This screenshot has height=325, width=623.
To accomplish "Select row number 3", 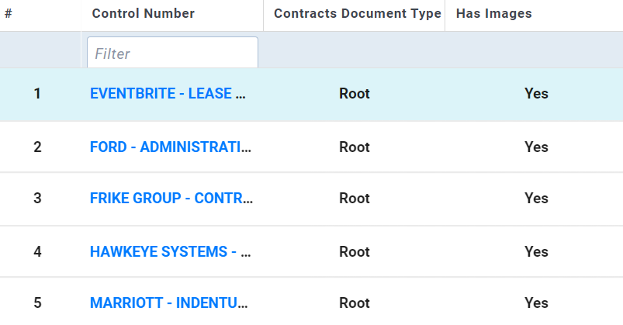I will pyautogui.click(x=37, y=199).
